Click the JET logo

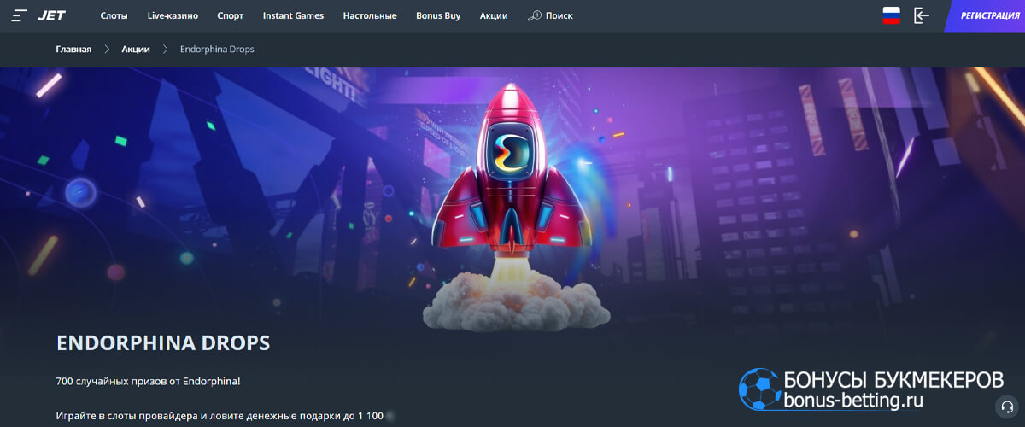coord(51,15)
